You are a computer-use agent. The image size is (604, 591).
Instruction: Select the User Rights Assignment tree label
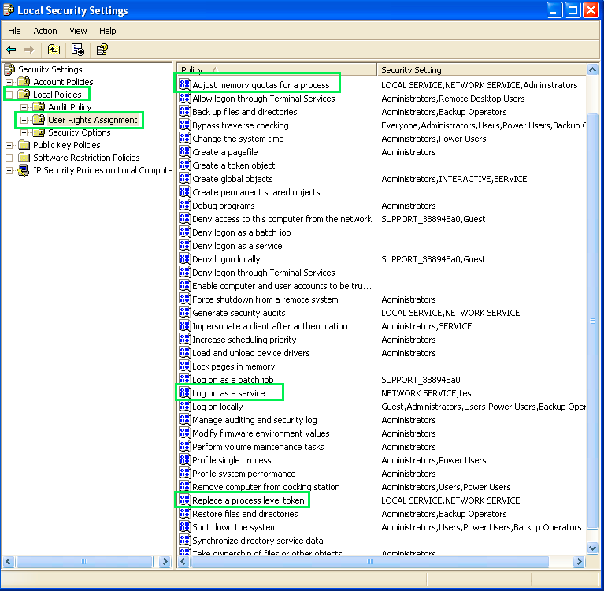click(x=92, y=120)
